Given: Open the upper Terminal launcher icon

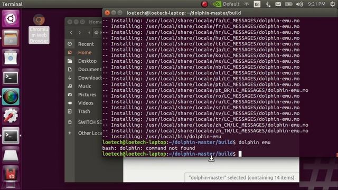Looking at the screenshot, I should click(x=11, y=77).
